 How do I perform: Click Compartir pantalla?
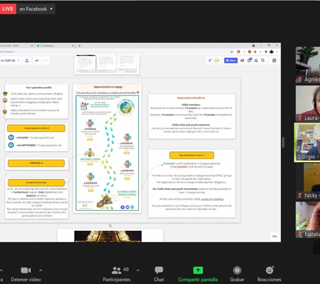[198, 274]
